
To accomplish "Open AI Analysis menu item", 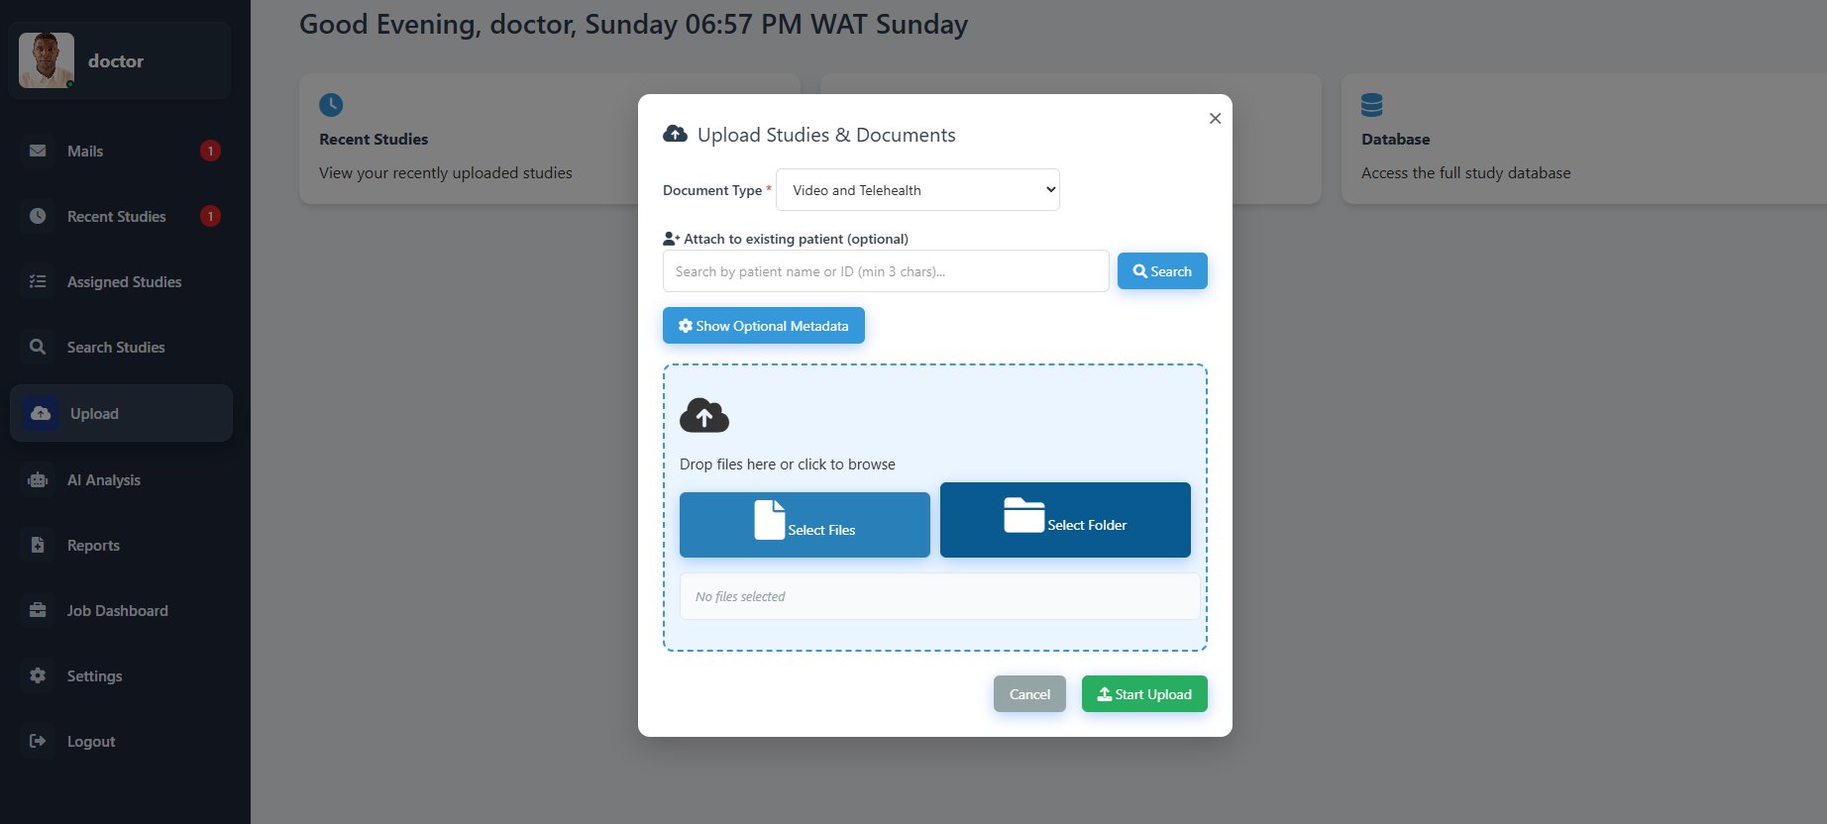I will point(121,479).
